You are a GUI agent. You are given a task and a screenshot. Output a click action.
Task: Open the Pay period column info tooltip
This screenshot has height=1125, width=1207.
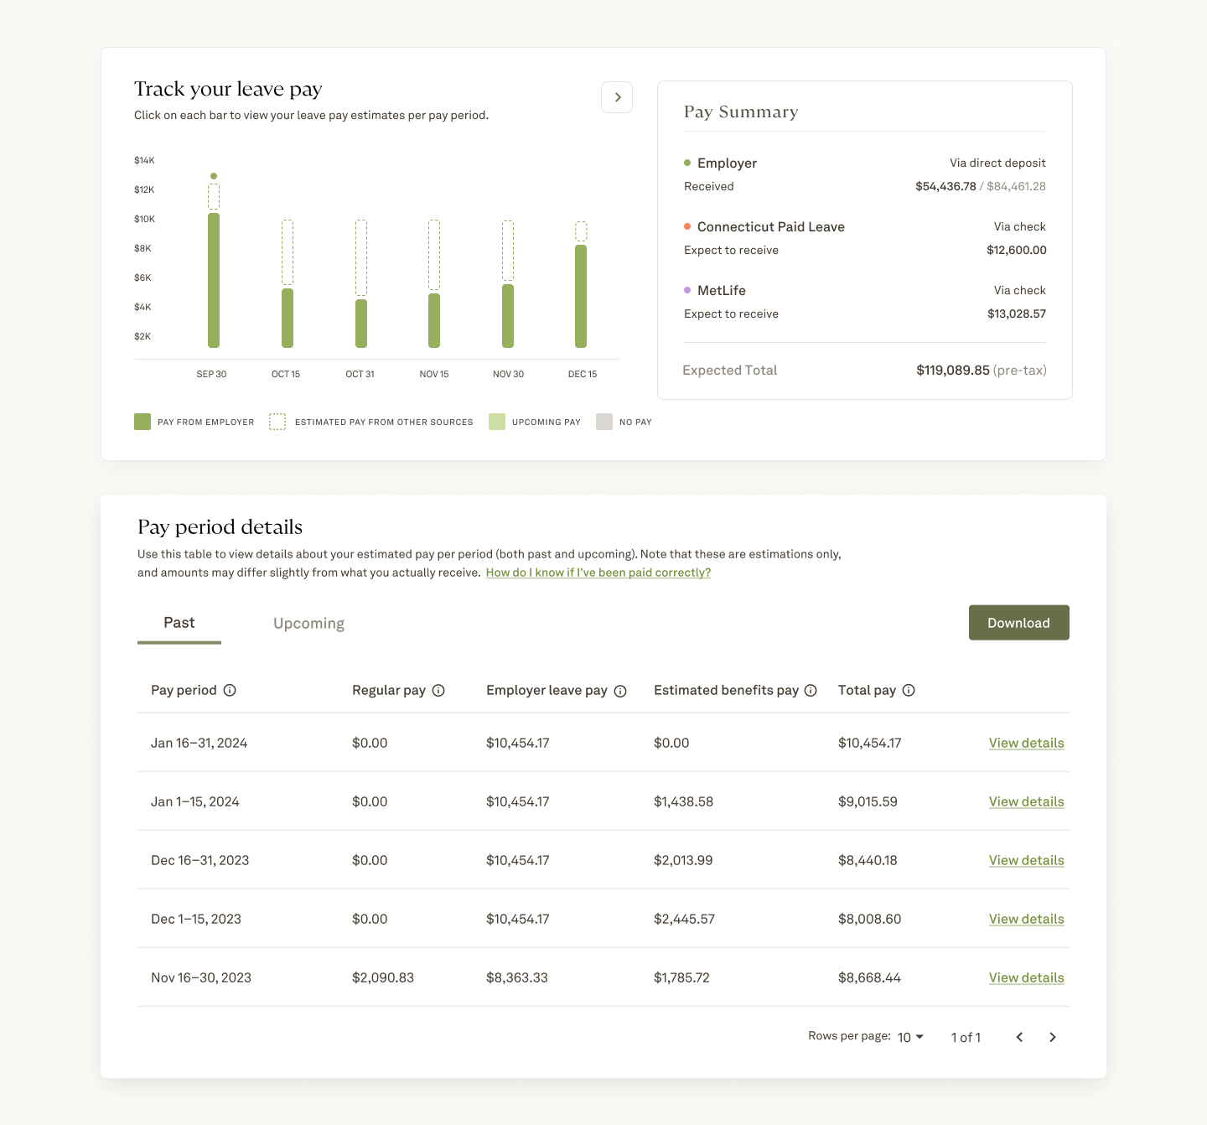tap(231, 690)
